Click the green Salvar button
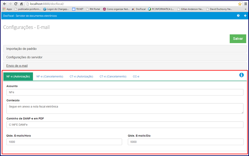This screenshot has width=249, height=156. [x=238, y=39]
